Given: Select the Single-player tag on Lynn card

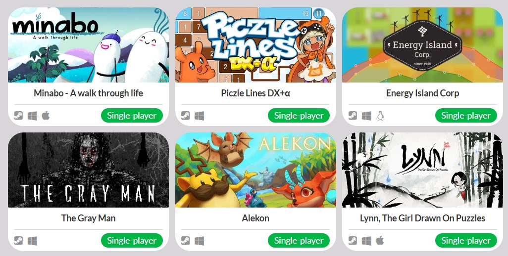Looking at the screenshot, I should click(x=466, y=241).
